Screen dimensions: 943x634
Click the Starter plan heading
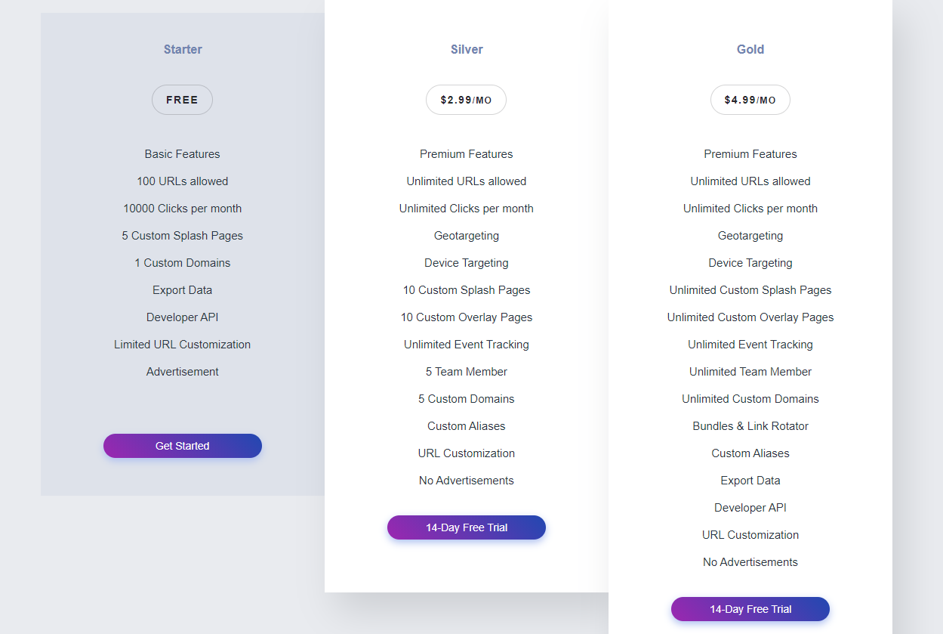tap(182, 49)
